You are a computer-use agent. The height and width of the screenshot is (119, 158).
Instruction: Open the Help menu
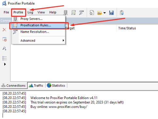(53, 12)
